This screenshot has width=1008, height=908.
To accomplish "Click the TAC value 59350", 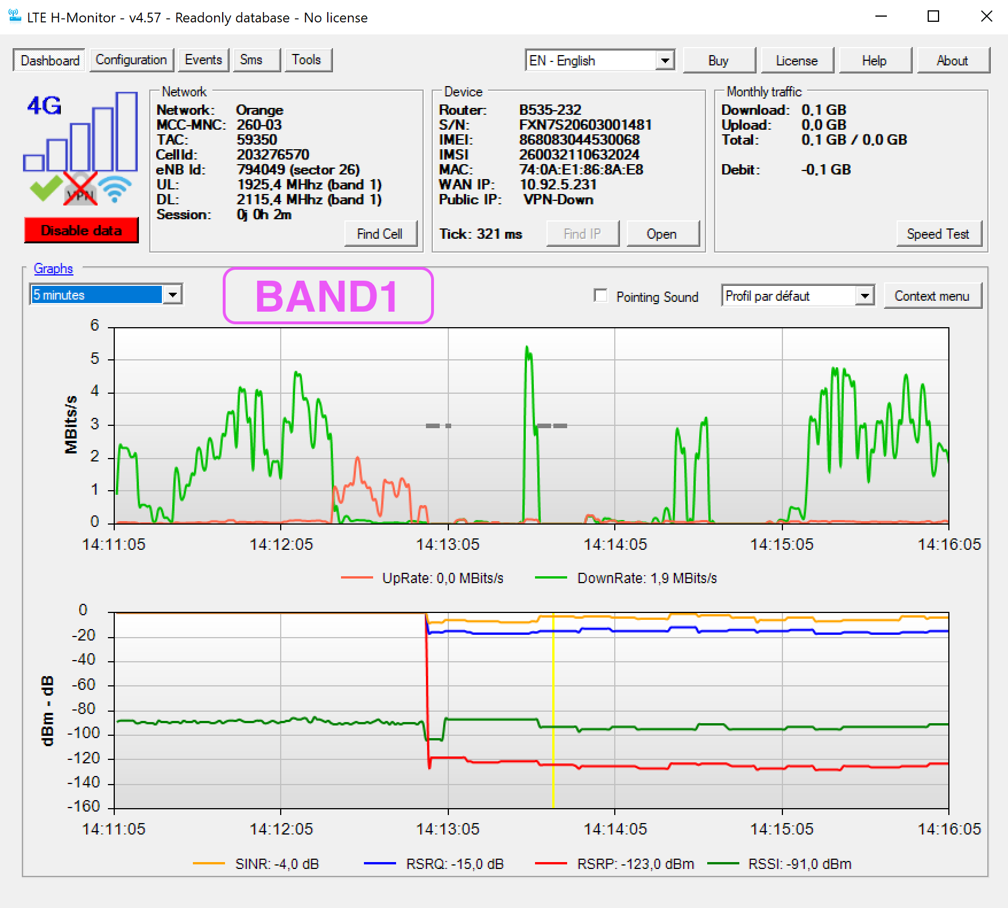I will point(257,139).
